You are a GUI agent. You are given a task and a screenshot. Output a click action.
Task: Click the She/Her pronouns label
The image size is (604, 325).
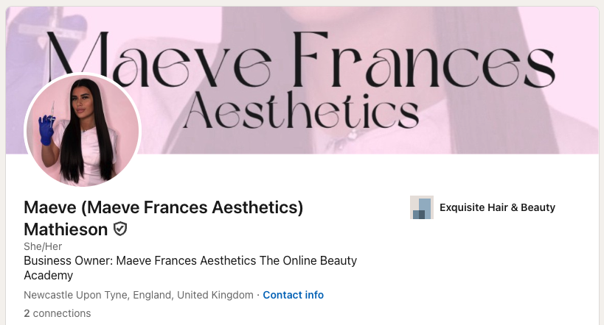pyautogui.click(x=43, y=247)
